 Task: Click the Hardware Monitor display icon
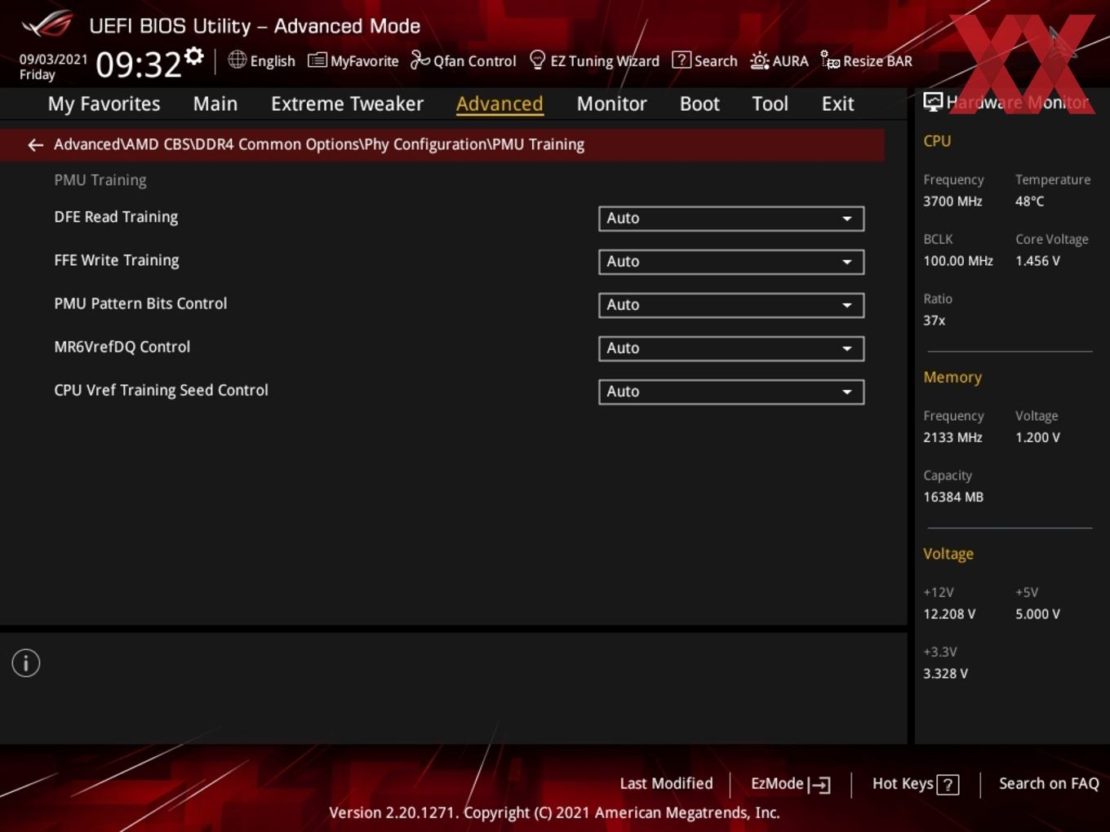(933, 101)
